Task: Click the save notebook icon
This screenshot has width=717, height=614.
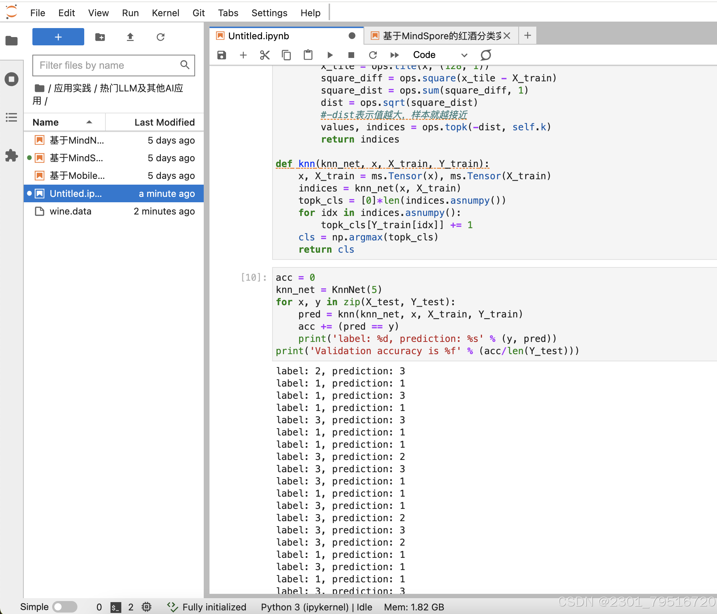Action: pyautogui.click(x=222, y=55)
